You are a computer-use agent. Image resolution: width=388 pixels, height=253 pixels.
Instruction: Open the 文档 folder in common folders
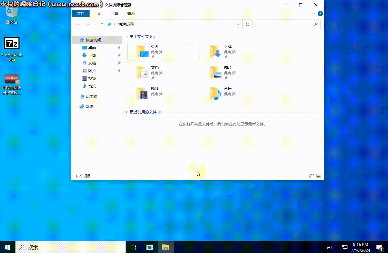[x=150, y=72]
